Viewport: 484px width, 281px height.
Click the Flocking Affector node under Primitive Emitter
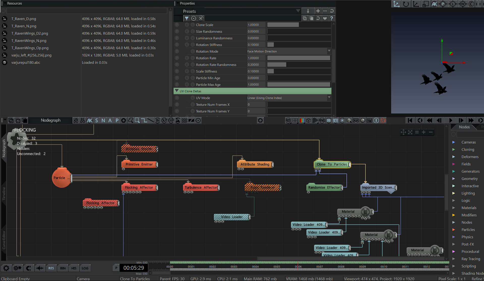point(139,188)
